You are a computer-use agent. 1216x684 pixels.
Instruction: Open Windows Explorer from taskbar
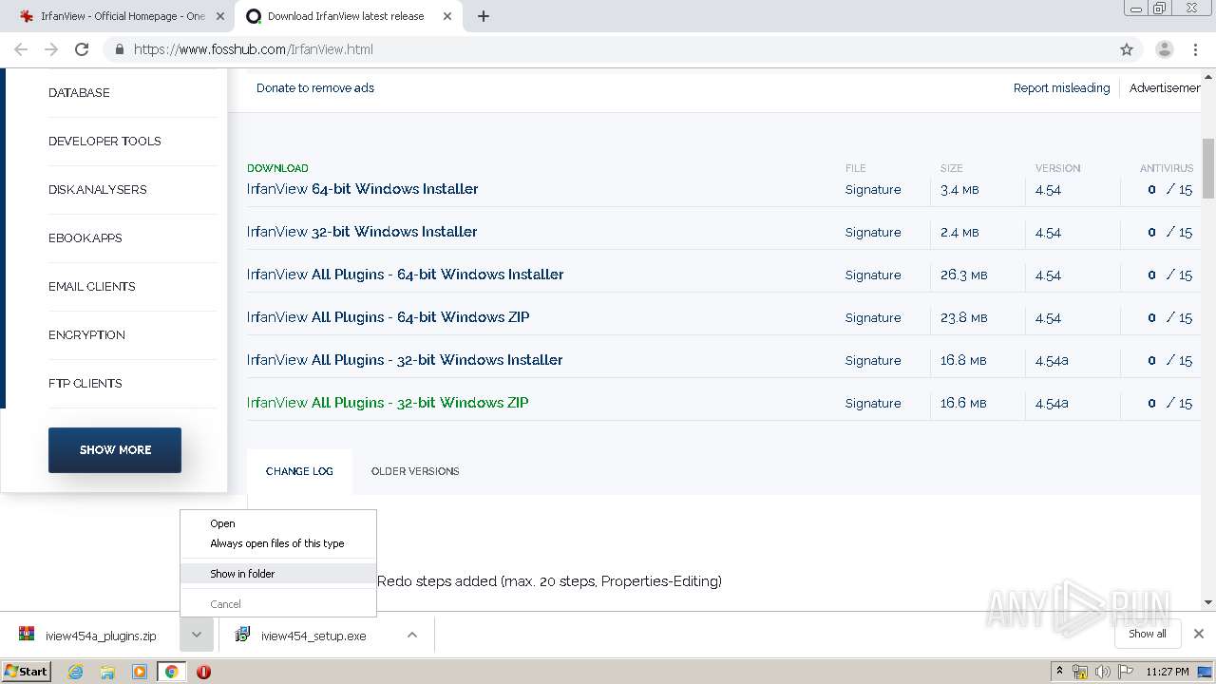tap(107, 672)
